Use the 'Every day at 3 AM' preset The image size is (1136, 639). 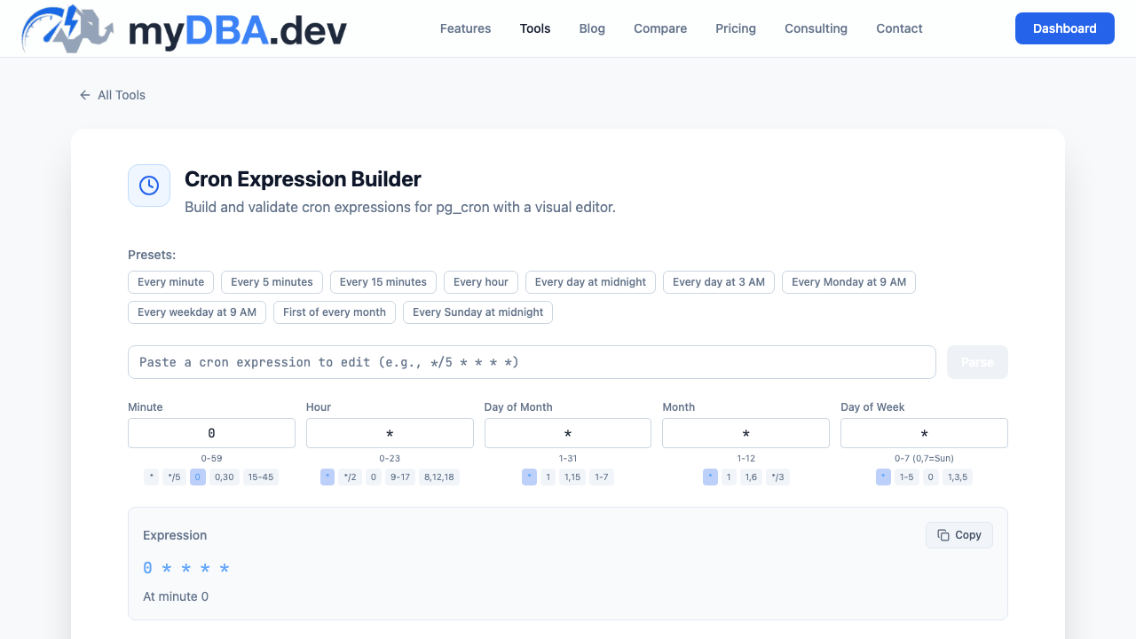pos(719,282)
